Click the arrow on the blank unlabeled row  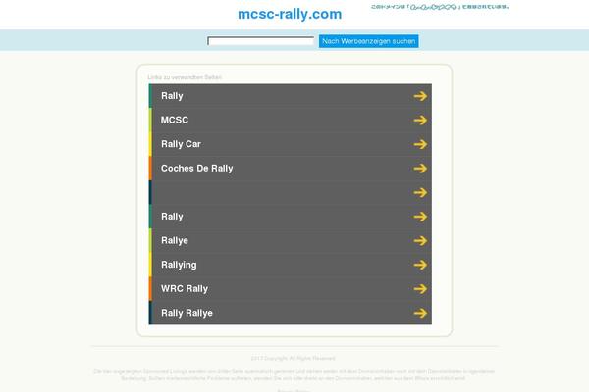pos(420,192)
